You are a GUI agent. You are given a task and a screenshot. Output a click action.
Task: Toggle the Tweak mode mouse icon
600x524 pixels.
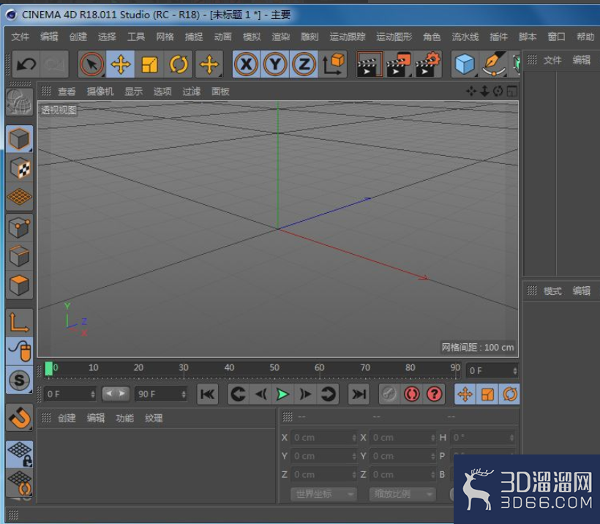pyautogui.click(x=19, y=351)
